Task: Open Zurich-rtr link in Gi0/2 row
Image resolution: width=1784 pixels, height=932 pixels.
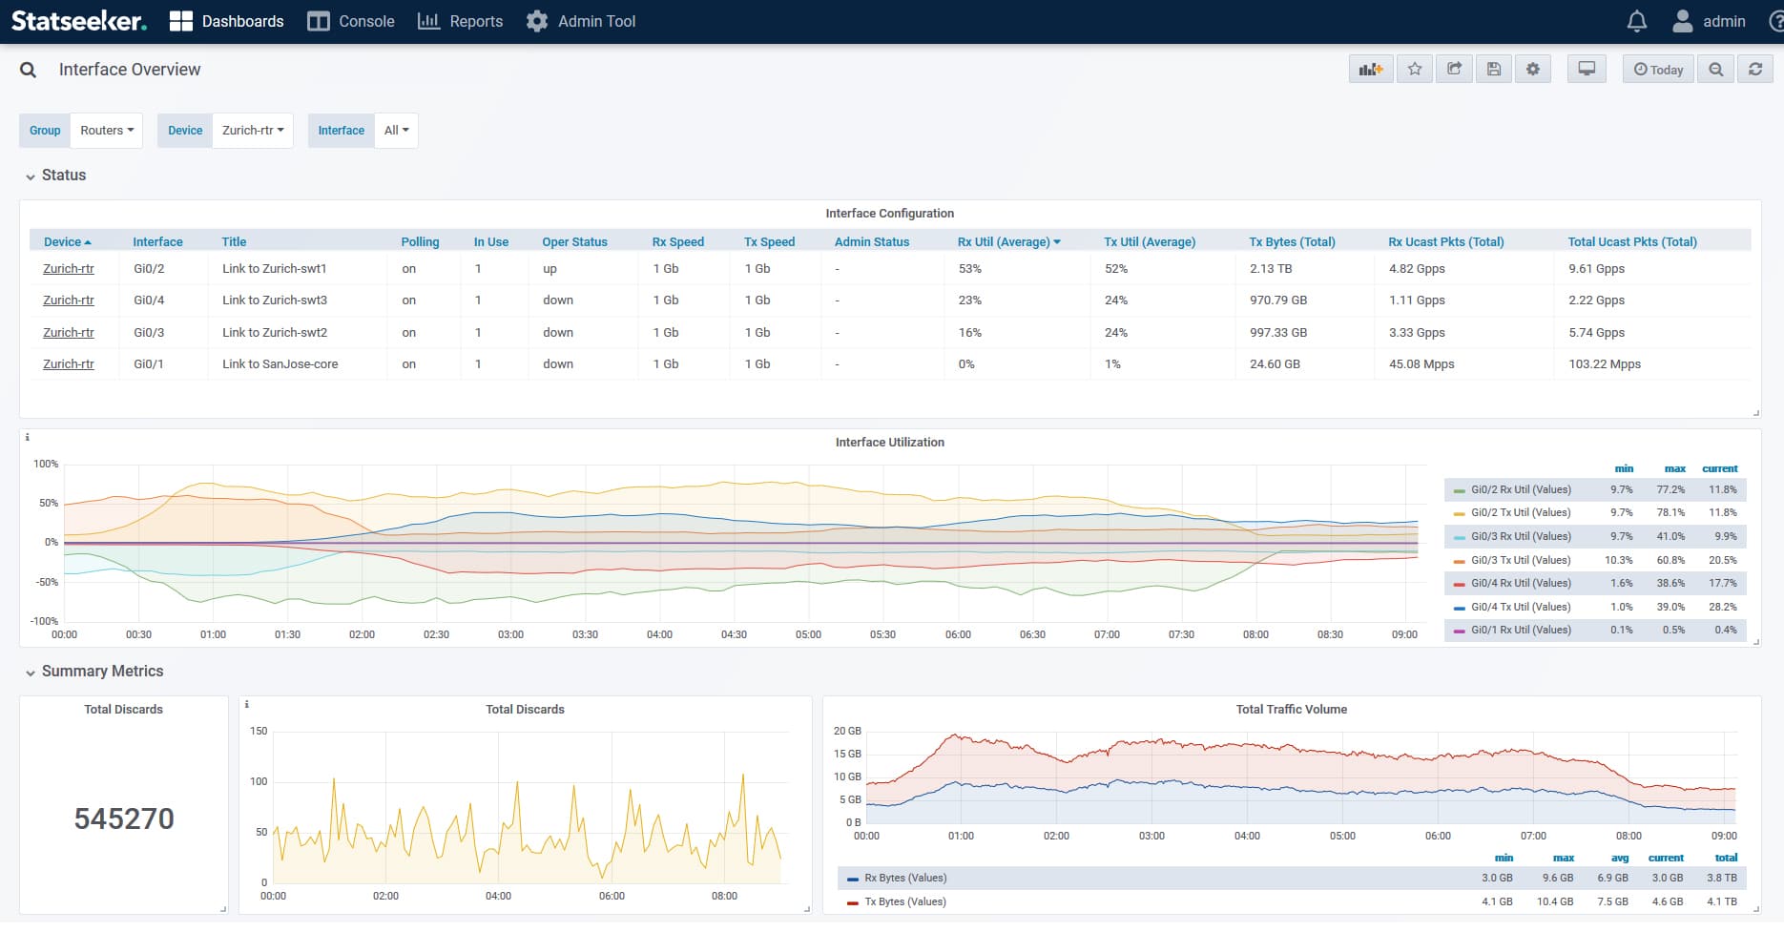Action: point(69,269)
